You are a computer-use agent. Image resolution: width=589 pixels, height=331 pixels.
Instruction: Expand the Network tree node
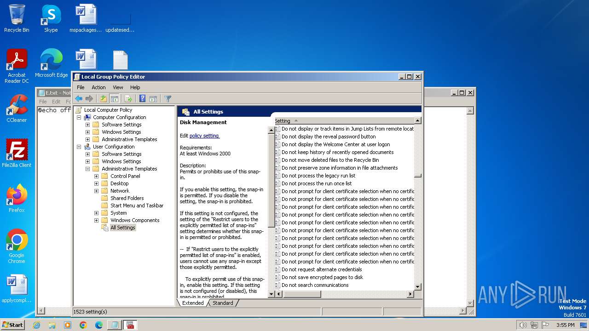click(x=97, y=191)
